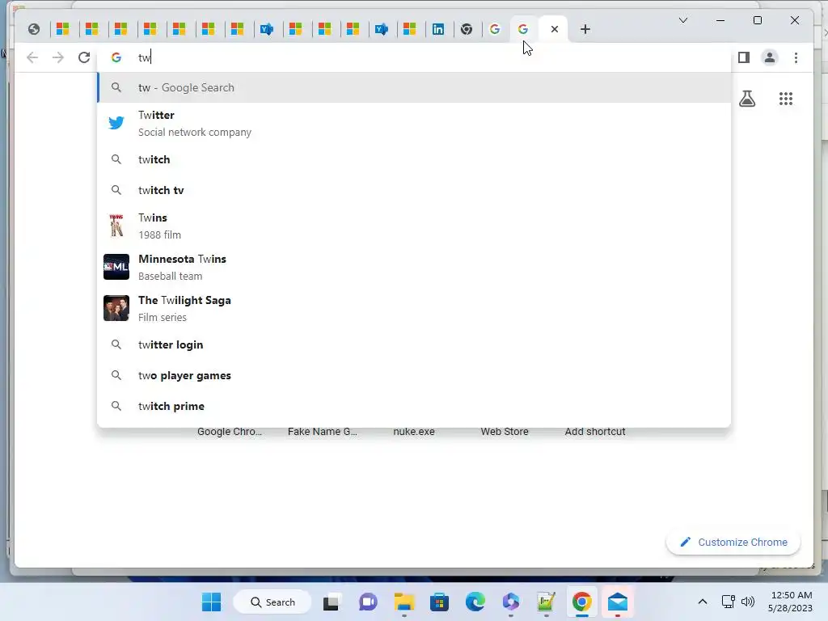Viewport: 828px width, 621px height.
Task: Go back using the browser back arrow
Action: click(x=32, y=57)
